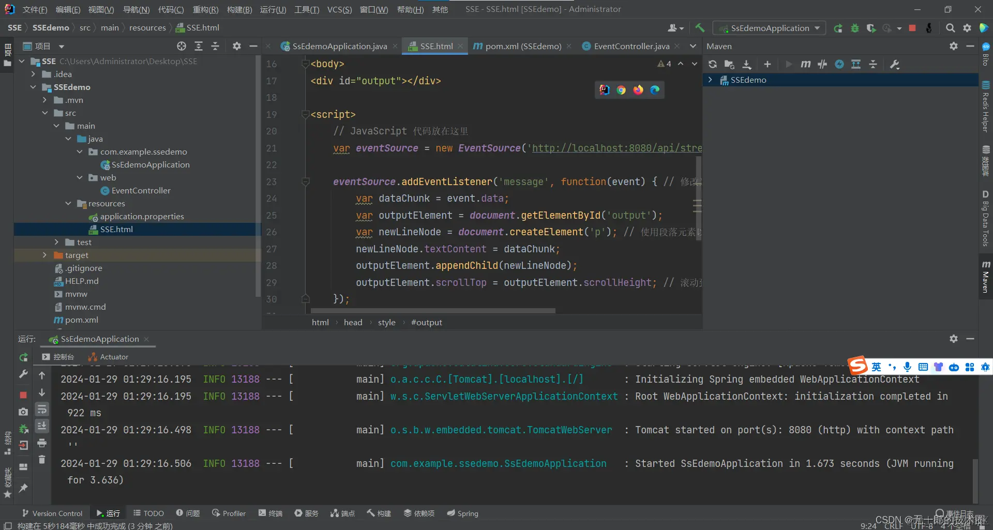This screenshot has height=530, width=993.
Task: Open Search Everywhere magnifier icon
Action: tap(950, 28)
